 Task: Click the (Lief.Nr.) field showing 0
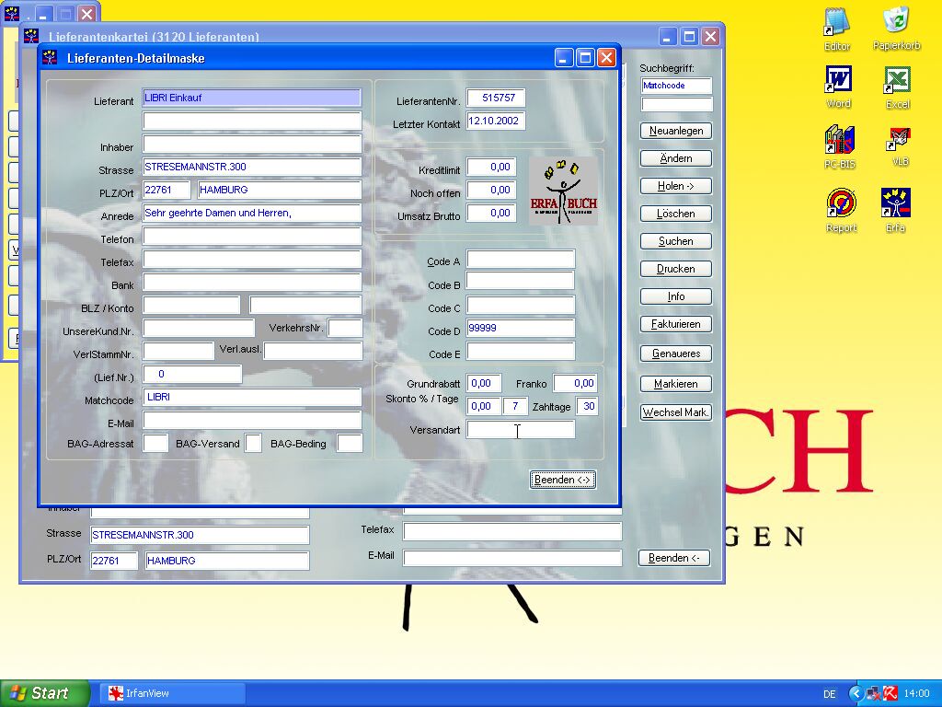[x=192, y=374]
